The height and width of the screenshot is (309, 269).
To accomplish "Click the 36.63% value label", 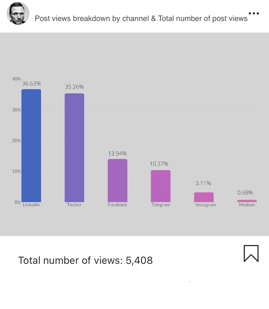I will pyautogui.click(x=31, y=84).
